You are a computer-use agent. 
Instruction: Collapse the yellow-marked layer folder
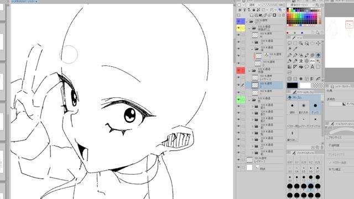tap(249, 28)
